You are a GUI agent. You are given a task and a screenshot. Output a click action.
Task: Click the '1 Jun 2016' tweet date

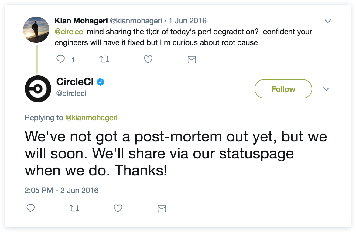(188, 21)
